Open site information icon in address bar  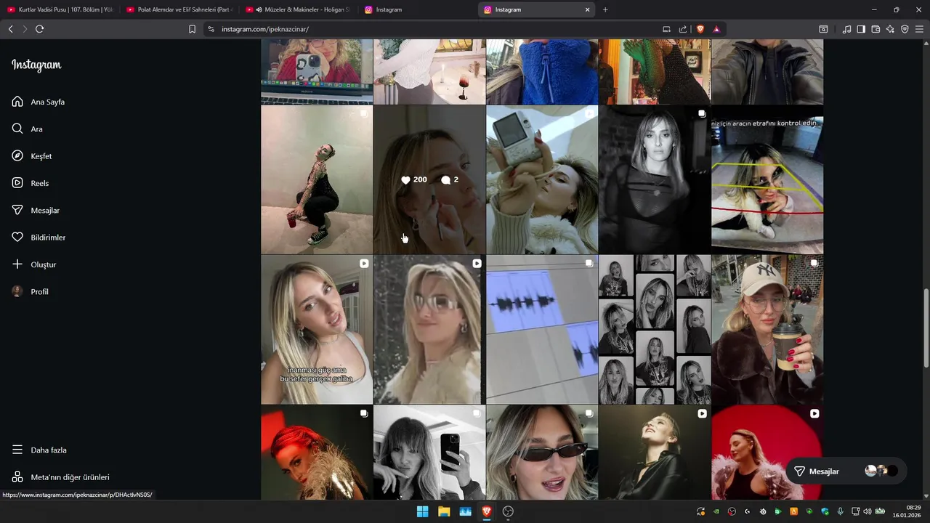coord(211,29)
